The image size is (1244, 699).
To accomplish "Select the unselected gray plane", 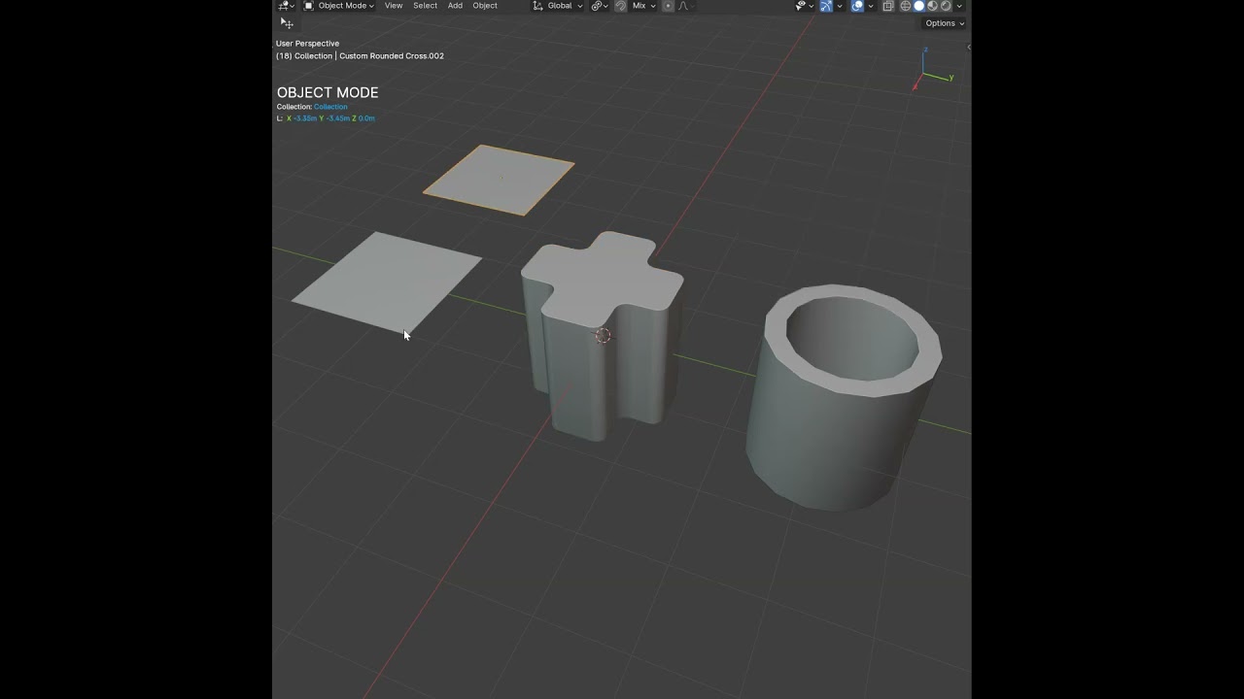I will click(x=387, y=282).
